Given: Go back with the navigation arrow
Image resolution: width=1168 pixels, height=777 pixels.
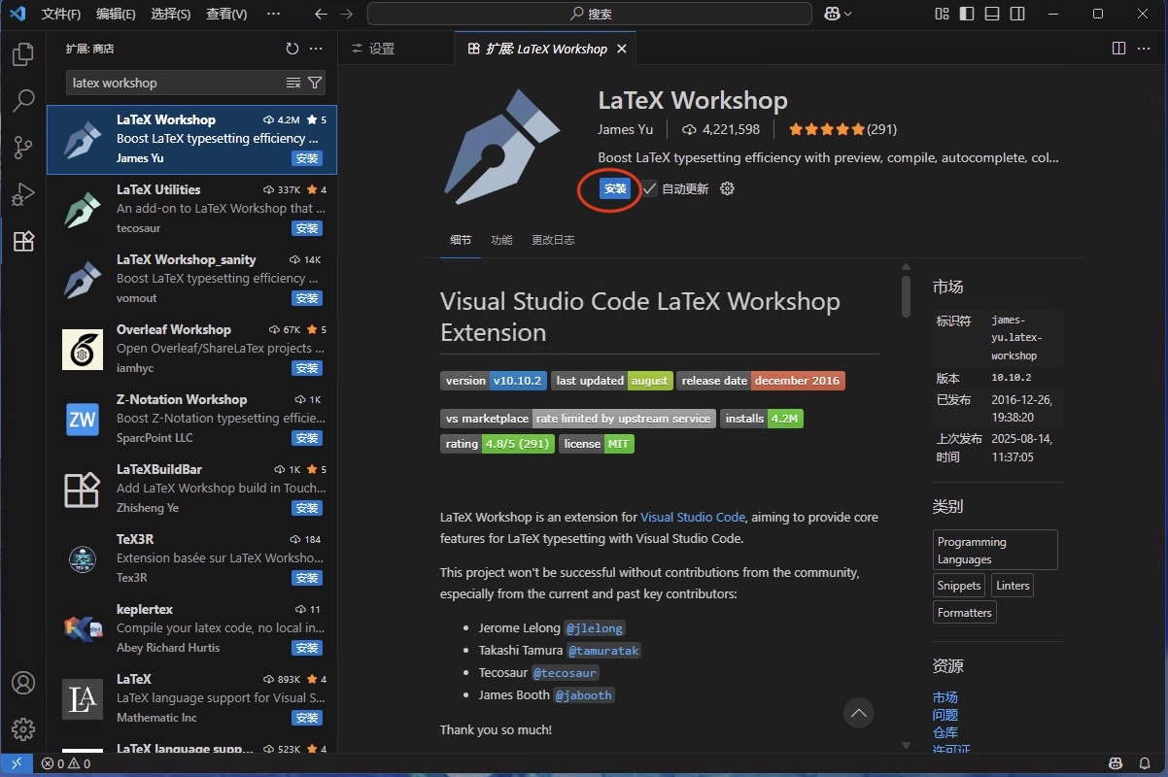Looking at the screenshot, I should click(x=322, y=14).
